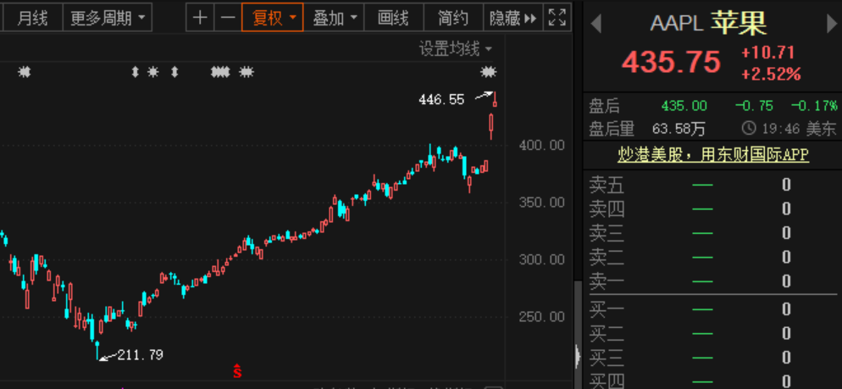Select the 卖五 ask row
Viewport: 842px width, 389px height.
pyautogui.click(x=713, y=185)
